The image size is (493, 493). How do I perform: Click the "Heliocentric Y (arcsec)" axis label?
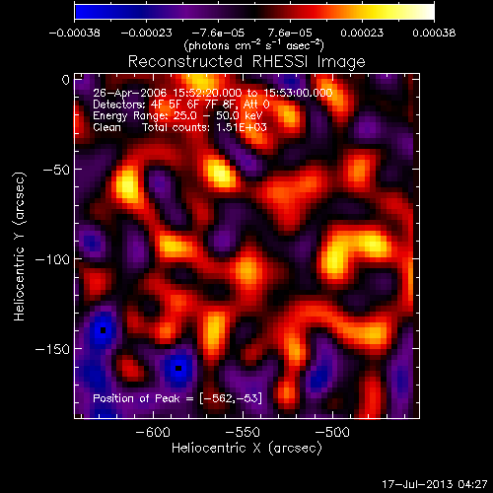(x=19, y=246)
